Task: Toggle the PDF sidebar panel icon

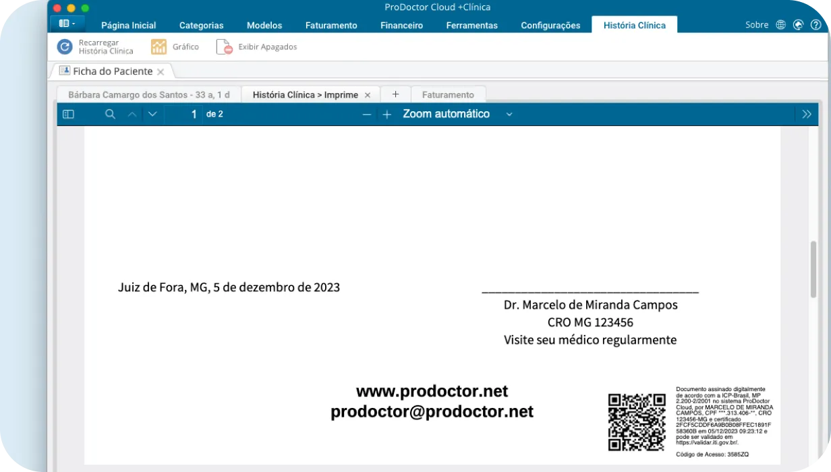Action: [68, 114]
